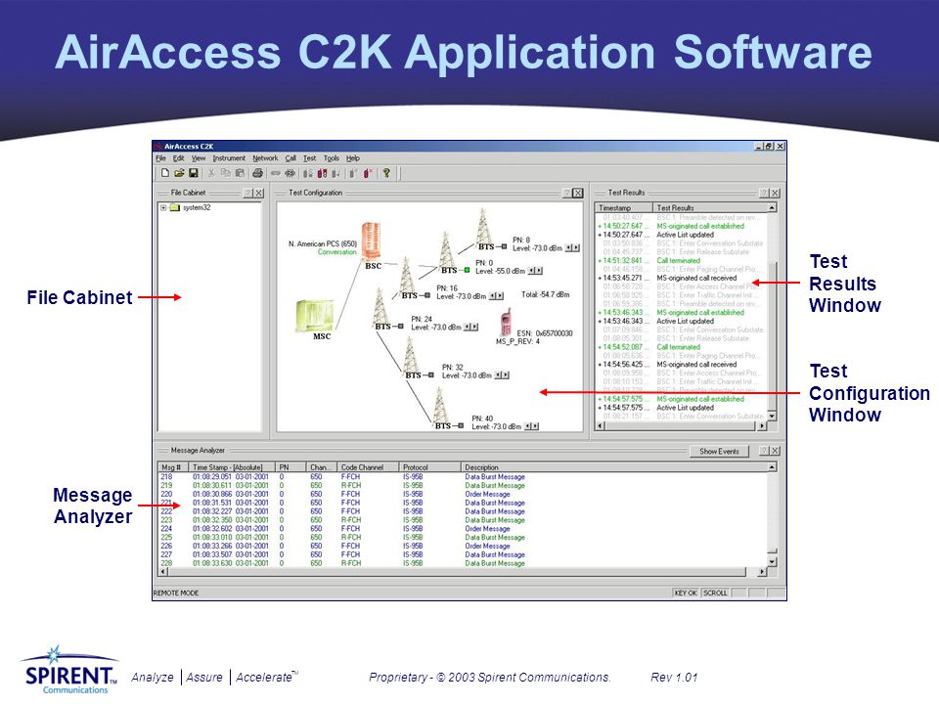Toggle the status square of PN: 40 BTS

point(461,425)
